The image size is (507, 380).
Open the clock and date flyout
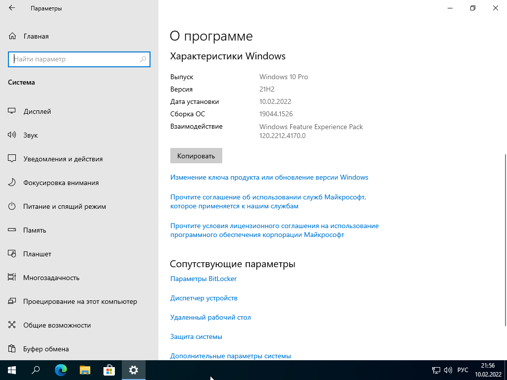click(x=488, y=370)
